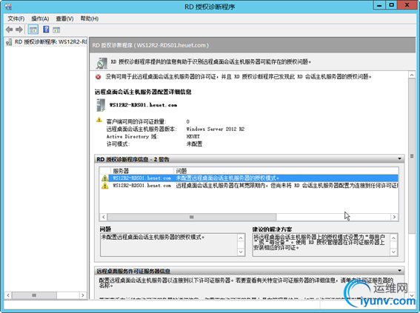Image resolution: width=420 pixels, height=313 pixels.
Task: Click the tree pane horizontal scrollbar thumb
Action: (34, 295)
